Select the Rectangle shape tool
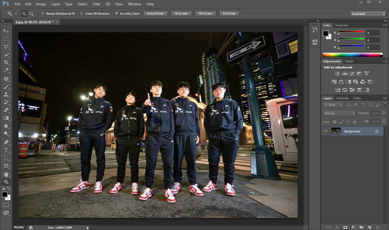This screenshot has width=389, height=230. tap(6, 166)
